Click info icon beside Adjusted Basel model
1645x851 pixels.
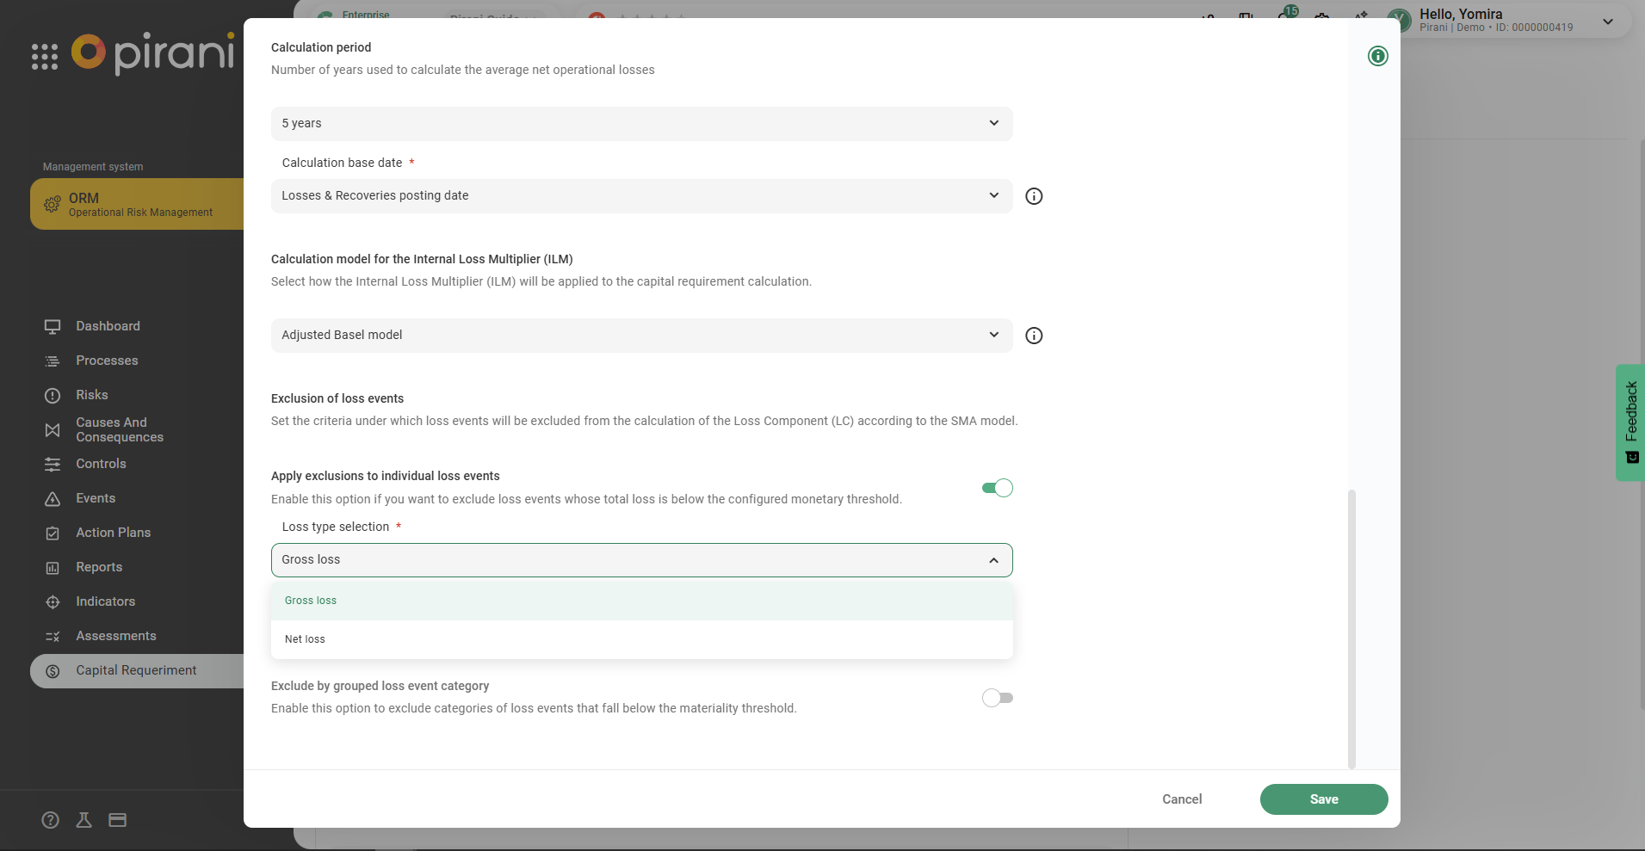point(1034,336)
